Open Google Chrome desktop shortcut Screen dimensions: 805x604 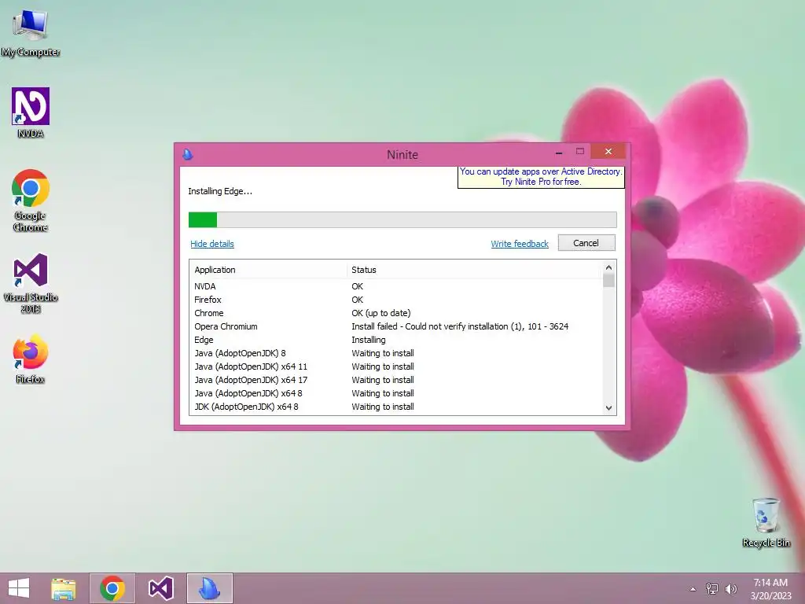[31, 201]
